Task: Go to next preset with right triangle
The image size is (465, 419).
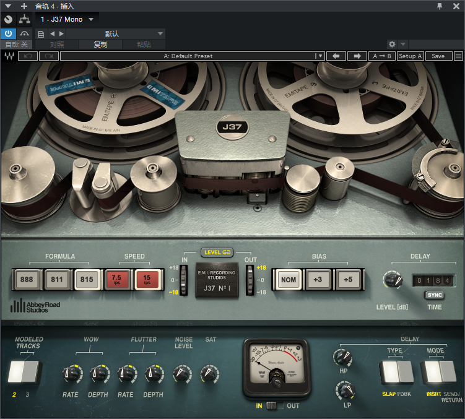Action: 61,34
